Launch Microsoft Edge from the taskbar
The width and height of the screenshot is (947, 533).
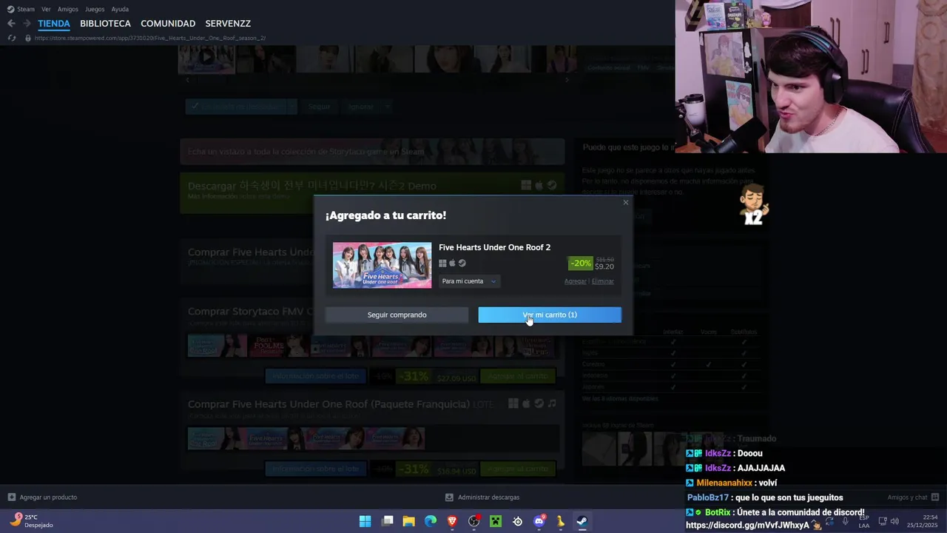pyautogui.click(x=431, y=521)
